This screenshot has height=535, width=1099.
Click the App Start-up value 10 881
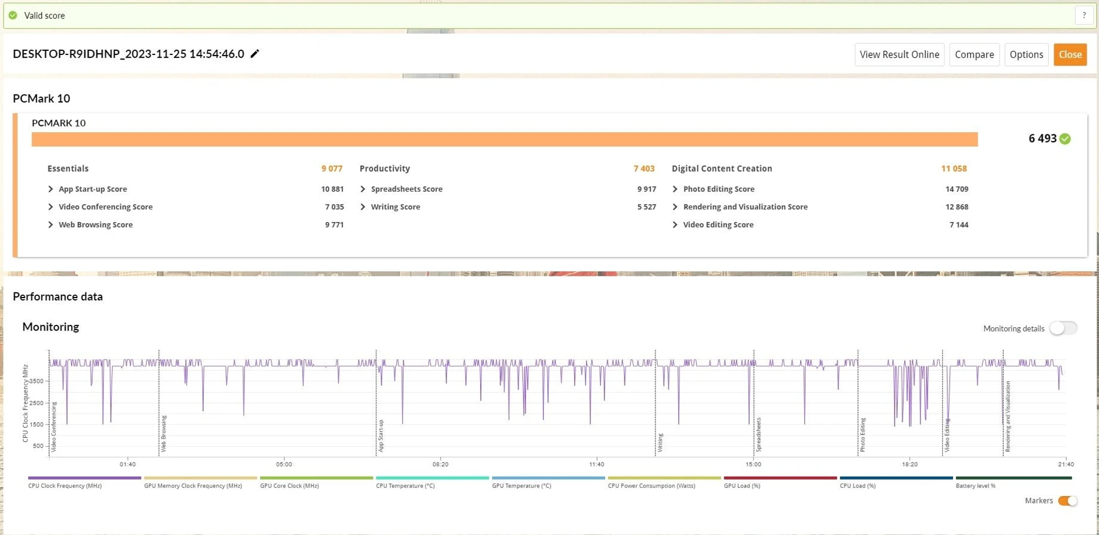click(x=332, y=189)
